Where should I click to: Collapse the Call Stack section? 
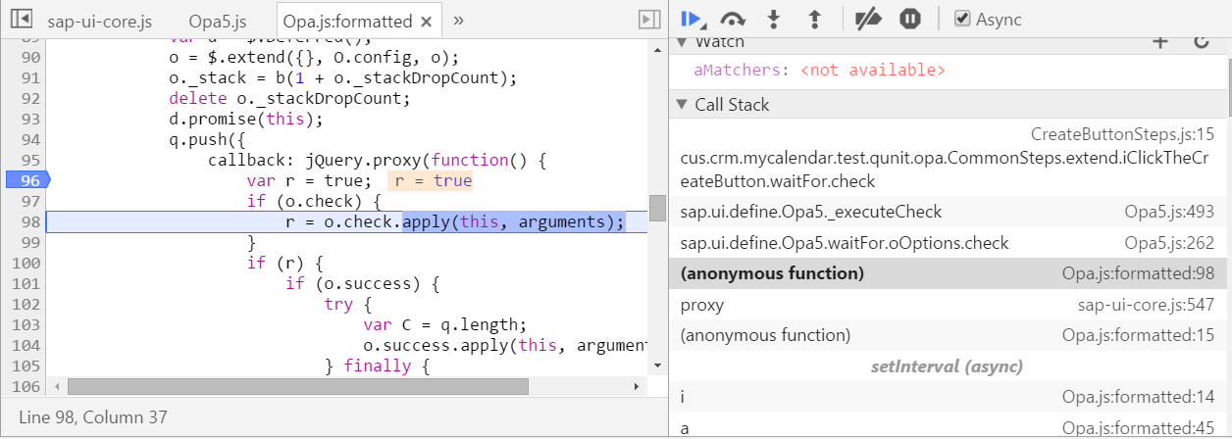tap(682, 105)
